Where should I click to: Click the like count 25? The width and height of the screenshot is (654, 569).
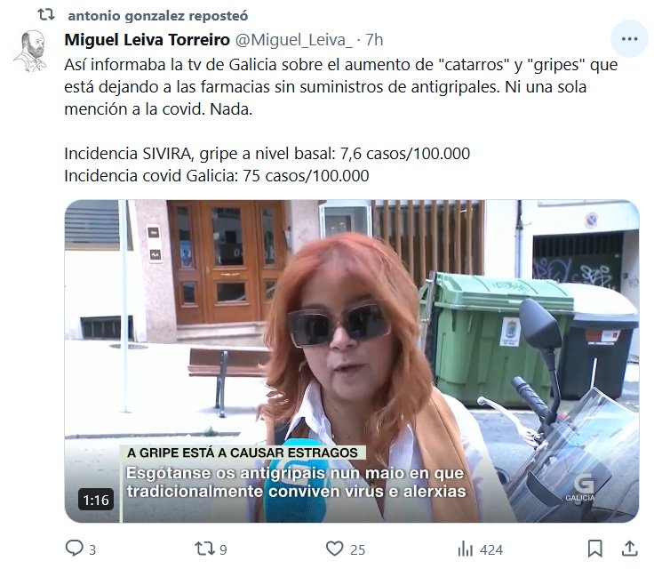tap(357, 549)
